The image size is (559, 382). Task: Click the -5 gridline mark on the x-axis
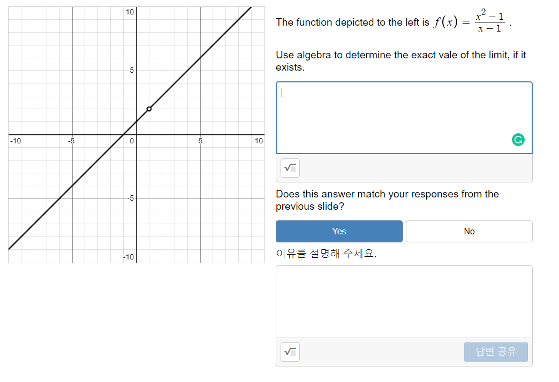click(x=72, y=141)
